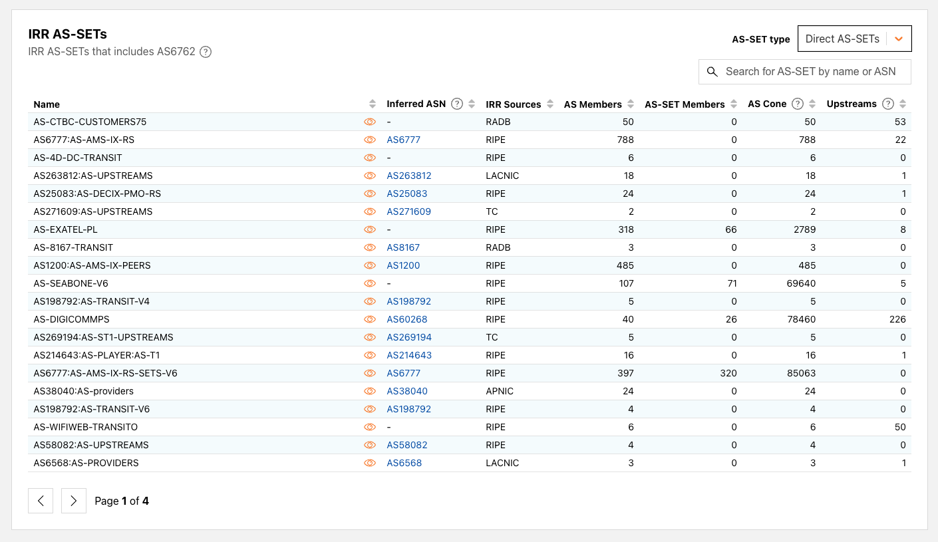Toggle eye icon for AS38040:AS-providers
This screenshot has height=542, width=938.
pyautogui.click(x=370, y=392)
